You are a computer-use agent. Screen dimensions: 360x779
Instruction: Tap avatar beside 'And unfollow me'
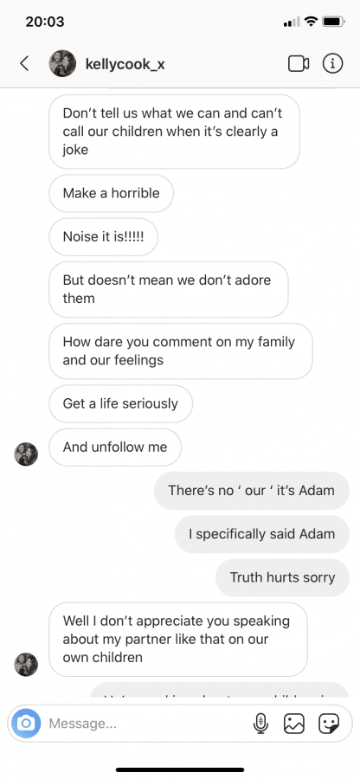pos(26,454)
